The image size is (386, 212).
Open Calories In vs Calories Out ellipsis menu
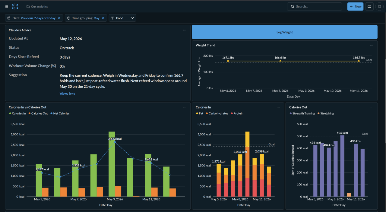[185, 107]
